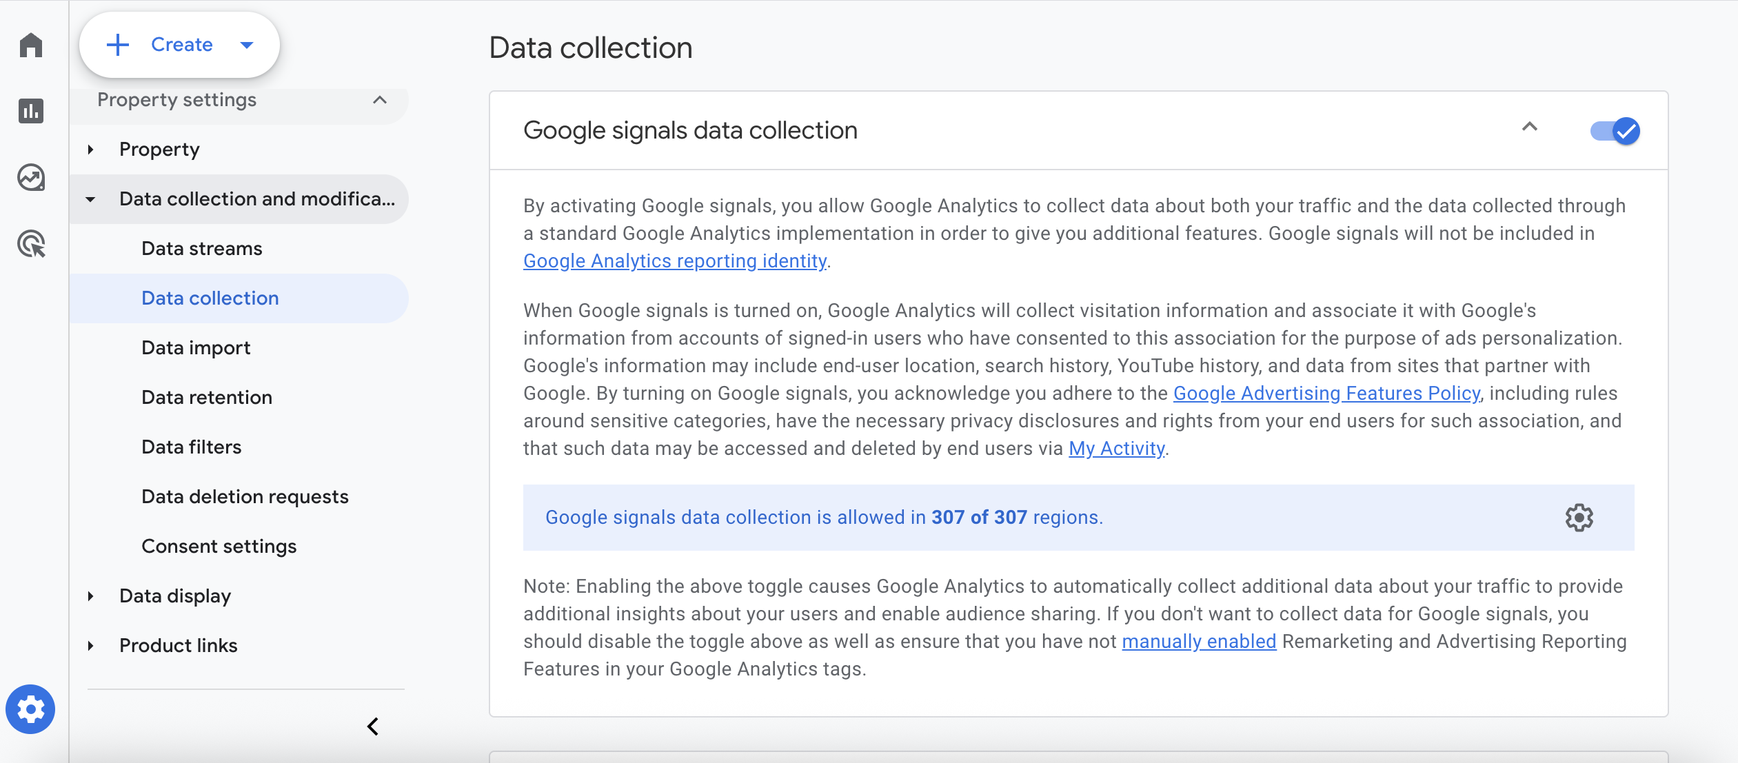
Task: Select Data streams in the sidebar
Action: coord(201,248)
